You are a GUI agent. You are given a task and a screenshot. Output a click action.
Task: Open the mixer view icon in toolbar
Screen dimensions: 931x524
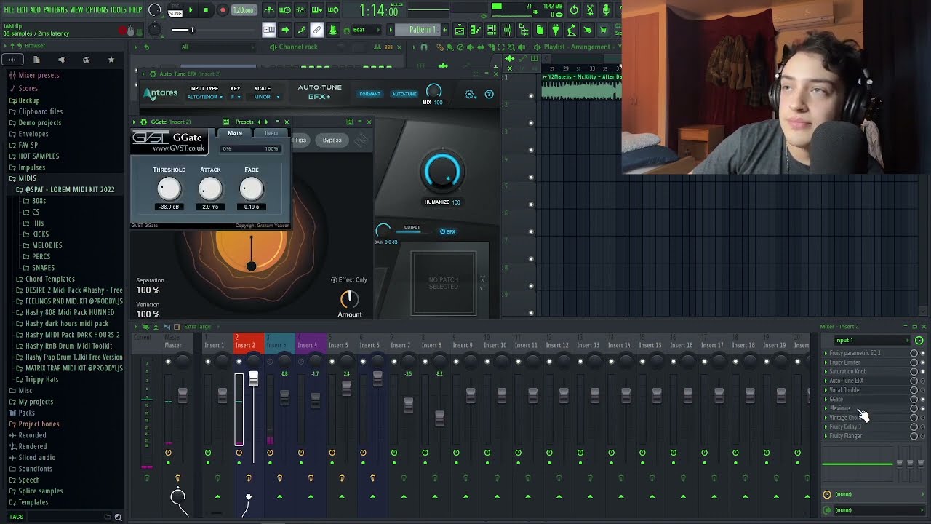507,30
